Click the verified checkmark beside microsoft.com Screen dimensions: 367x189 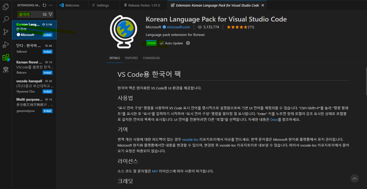click(164, 27)
